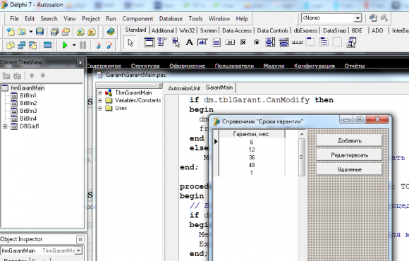The image size is (409, 261).
Task: Click the Help contents book icon
Action: [111, 32]
